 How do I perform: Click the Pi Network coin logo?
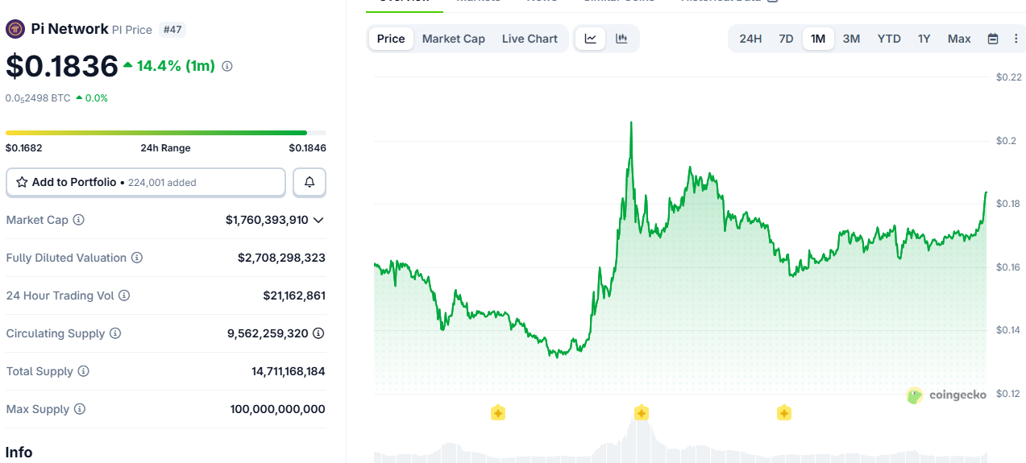pos(15,29)
